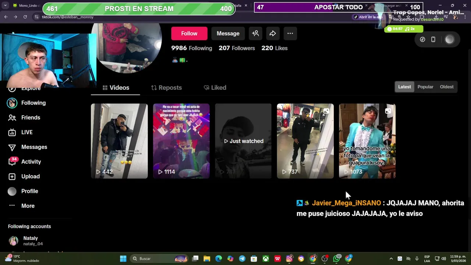Open the mirror selfie video with 442 views
The image size is (471, 265).
click(119, 141)
